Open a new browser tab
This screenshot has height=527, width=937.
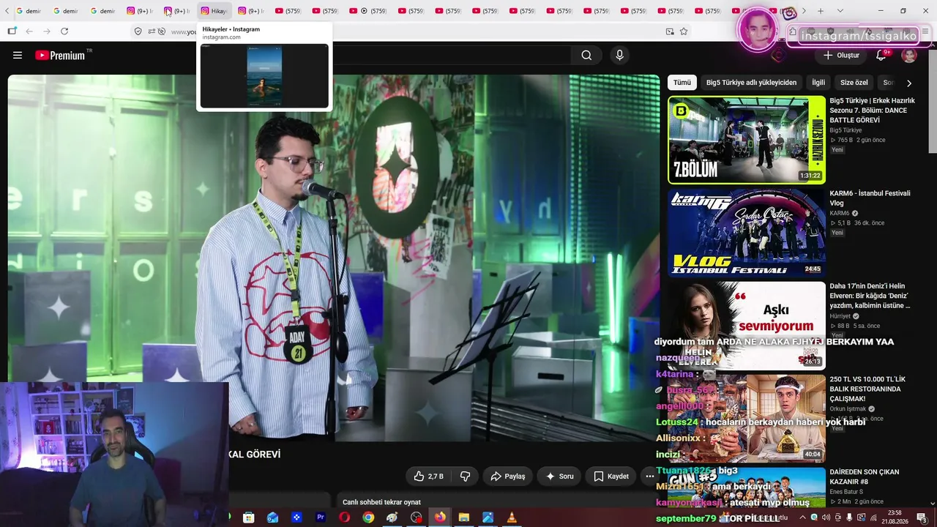point(821,11)
